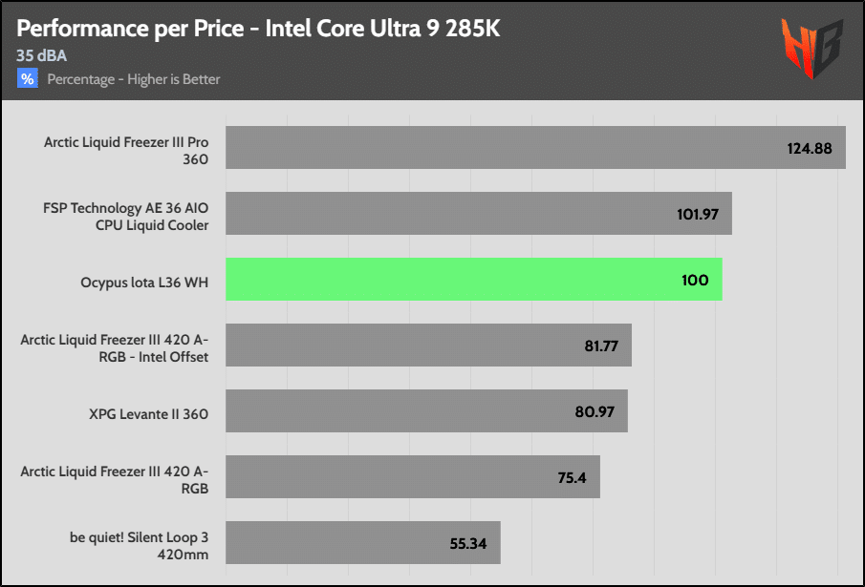Click the 55.34 value label
The image size is (865, 587).
pyautogui.click(x=468, y=544)
